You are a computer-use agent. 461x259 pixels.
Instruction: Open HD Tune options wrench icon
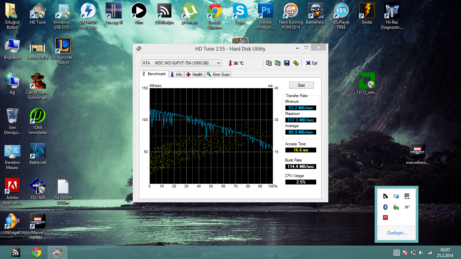[296, 63]
